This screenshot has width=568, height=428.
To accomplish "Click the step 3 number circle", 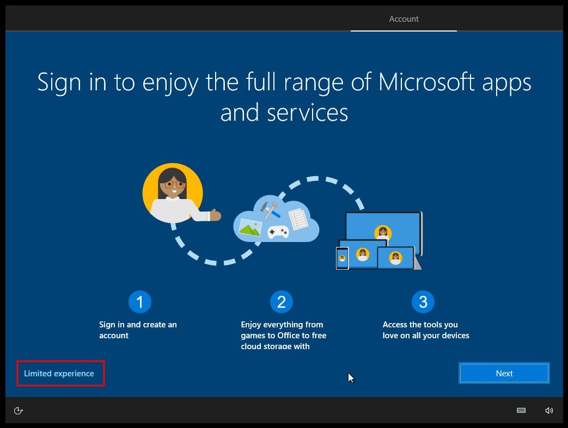I will click(x=423, y=302).
